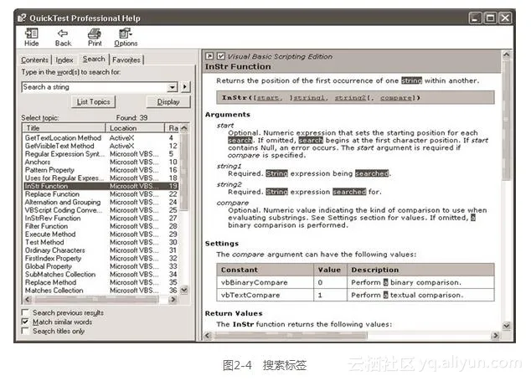The width and height of the screenshot is (531, 381).
Task: Select SubMatches Collection topic
Action: tap(60, 275)
